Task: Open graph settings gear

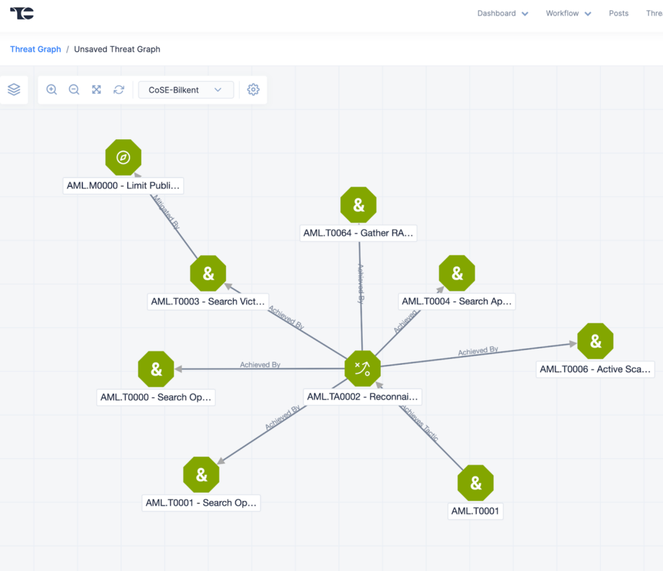Action: [x=253, y=90]
